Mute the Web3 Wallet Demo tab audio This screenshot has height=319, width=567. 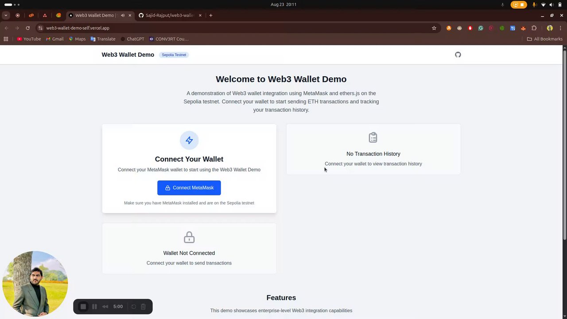point(123,15)
